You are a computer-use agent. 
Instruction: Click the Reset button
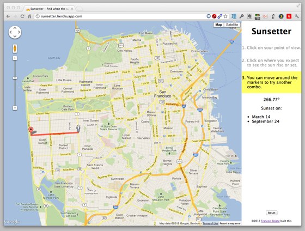point(272,212)
